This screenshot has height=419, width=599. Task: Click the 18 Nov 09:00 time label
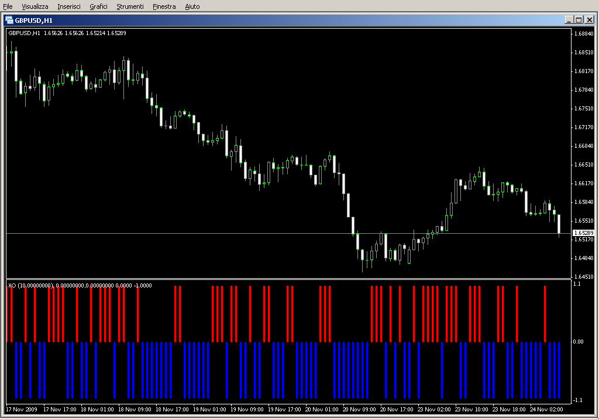[135, 410]
